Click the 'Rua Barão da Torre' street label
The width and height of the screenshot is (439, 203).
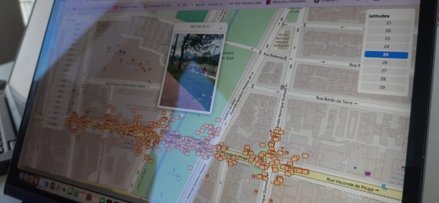[x=334, y=100]
